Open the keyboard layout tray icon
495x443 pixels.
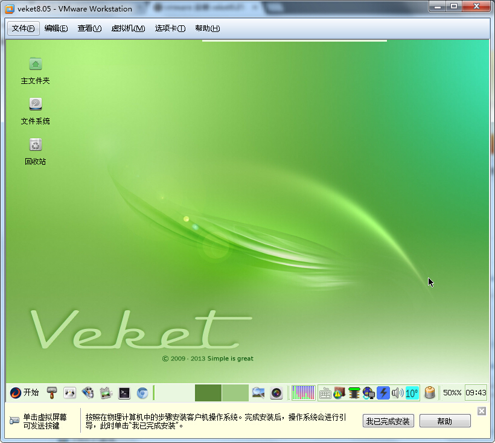click(325, 394)
